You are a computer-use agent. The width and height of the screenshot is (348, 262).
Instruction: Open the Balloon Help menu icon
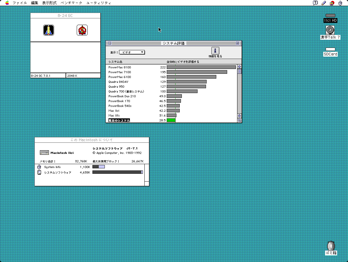tap(315, 3)
